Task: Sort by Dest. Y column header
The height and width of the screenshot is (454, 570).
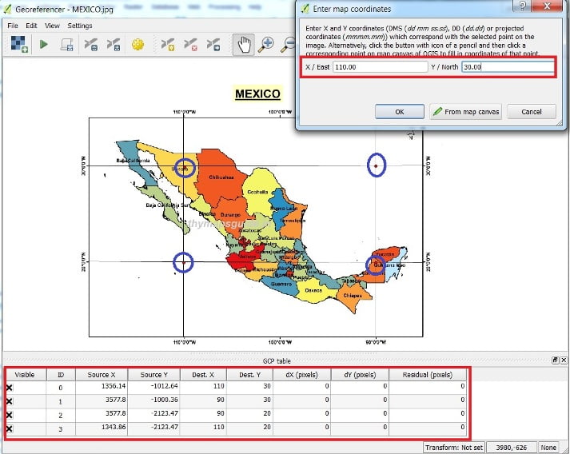Action: pyautogui.click(x=249, y=375)
